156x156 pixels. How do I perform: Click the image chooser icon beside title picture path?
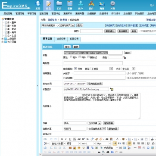click(112, 89)
